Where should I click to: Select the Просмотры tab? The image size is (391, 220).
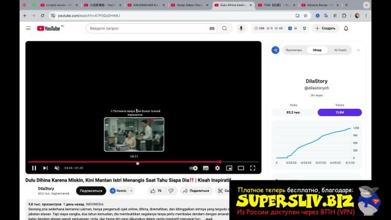click(294, 50)
